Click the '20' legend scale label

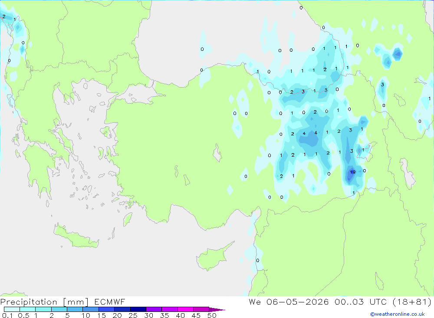click(x=117, y=315)
